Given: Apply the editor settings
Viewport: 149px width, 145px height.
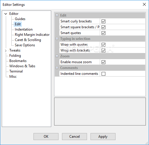Looking at the screenshot, I should (103, 137).
